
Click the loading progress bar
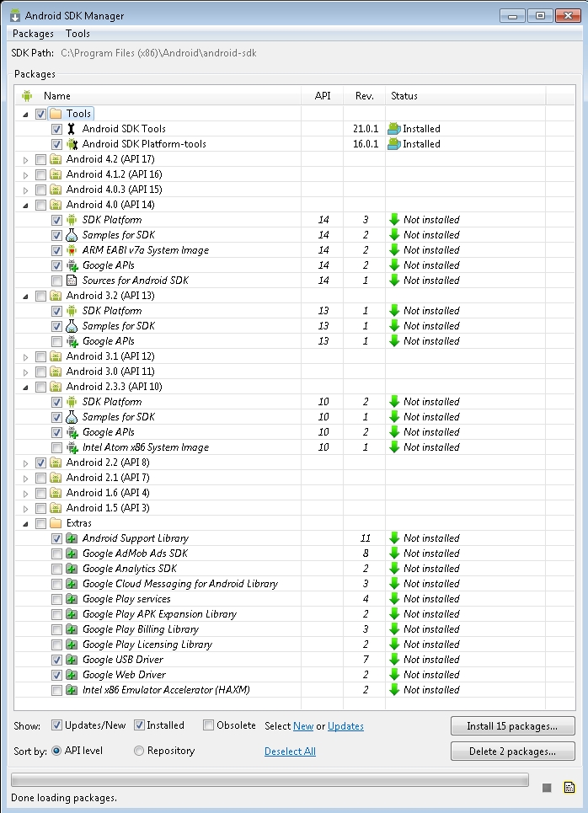(270, 780)
